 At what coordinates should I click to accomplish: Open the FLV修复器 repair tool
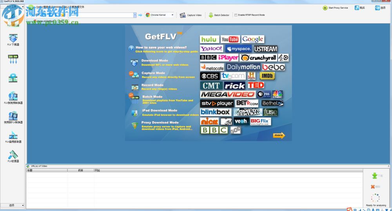pos(13,156)
